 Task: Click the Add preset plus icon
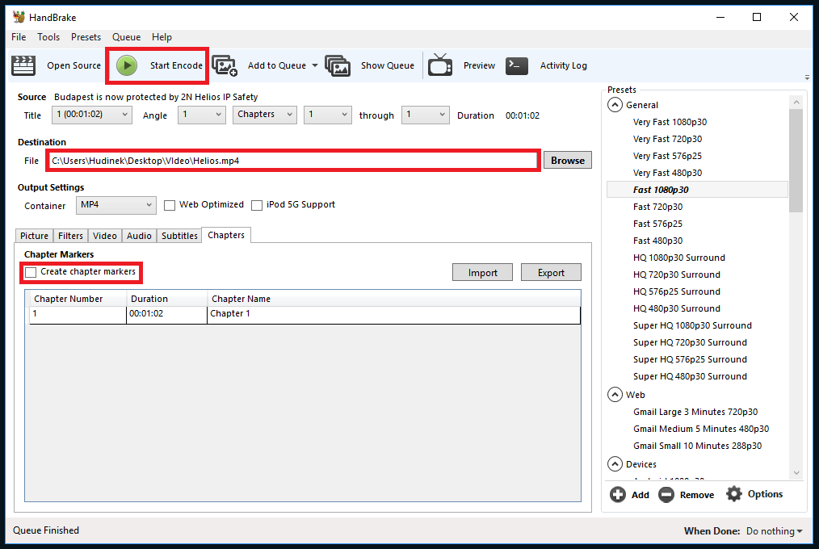[618, 494]
